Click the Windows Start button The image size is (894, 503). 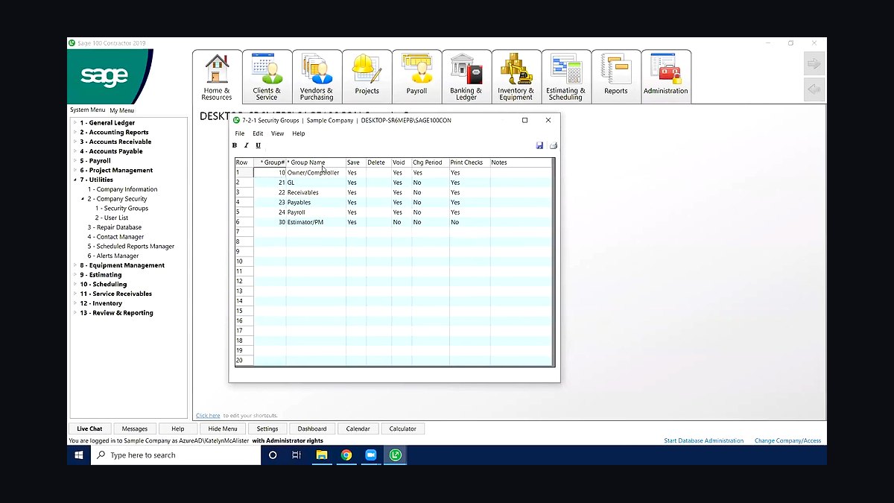coord(79,455)
